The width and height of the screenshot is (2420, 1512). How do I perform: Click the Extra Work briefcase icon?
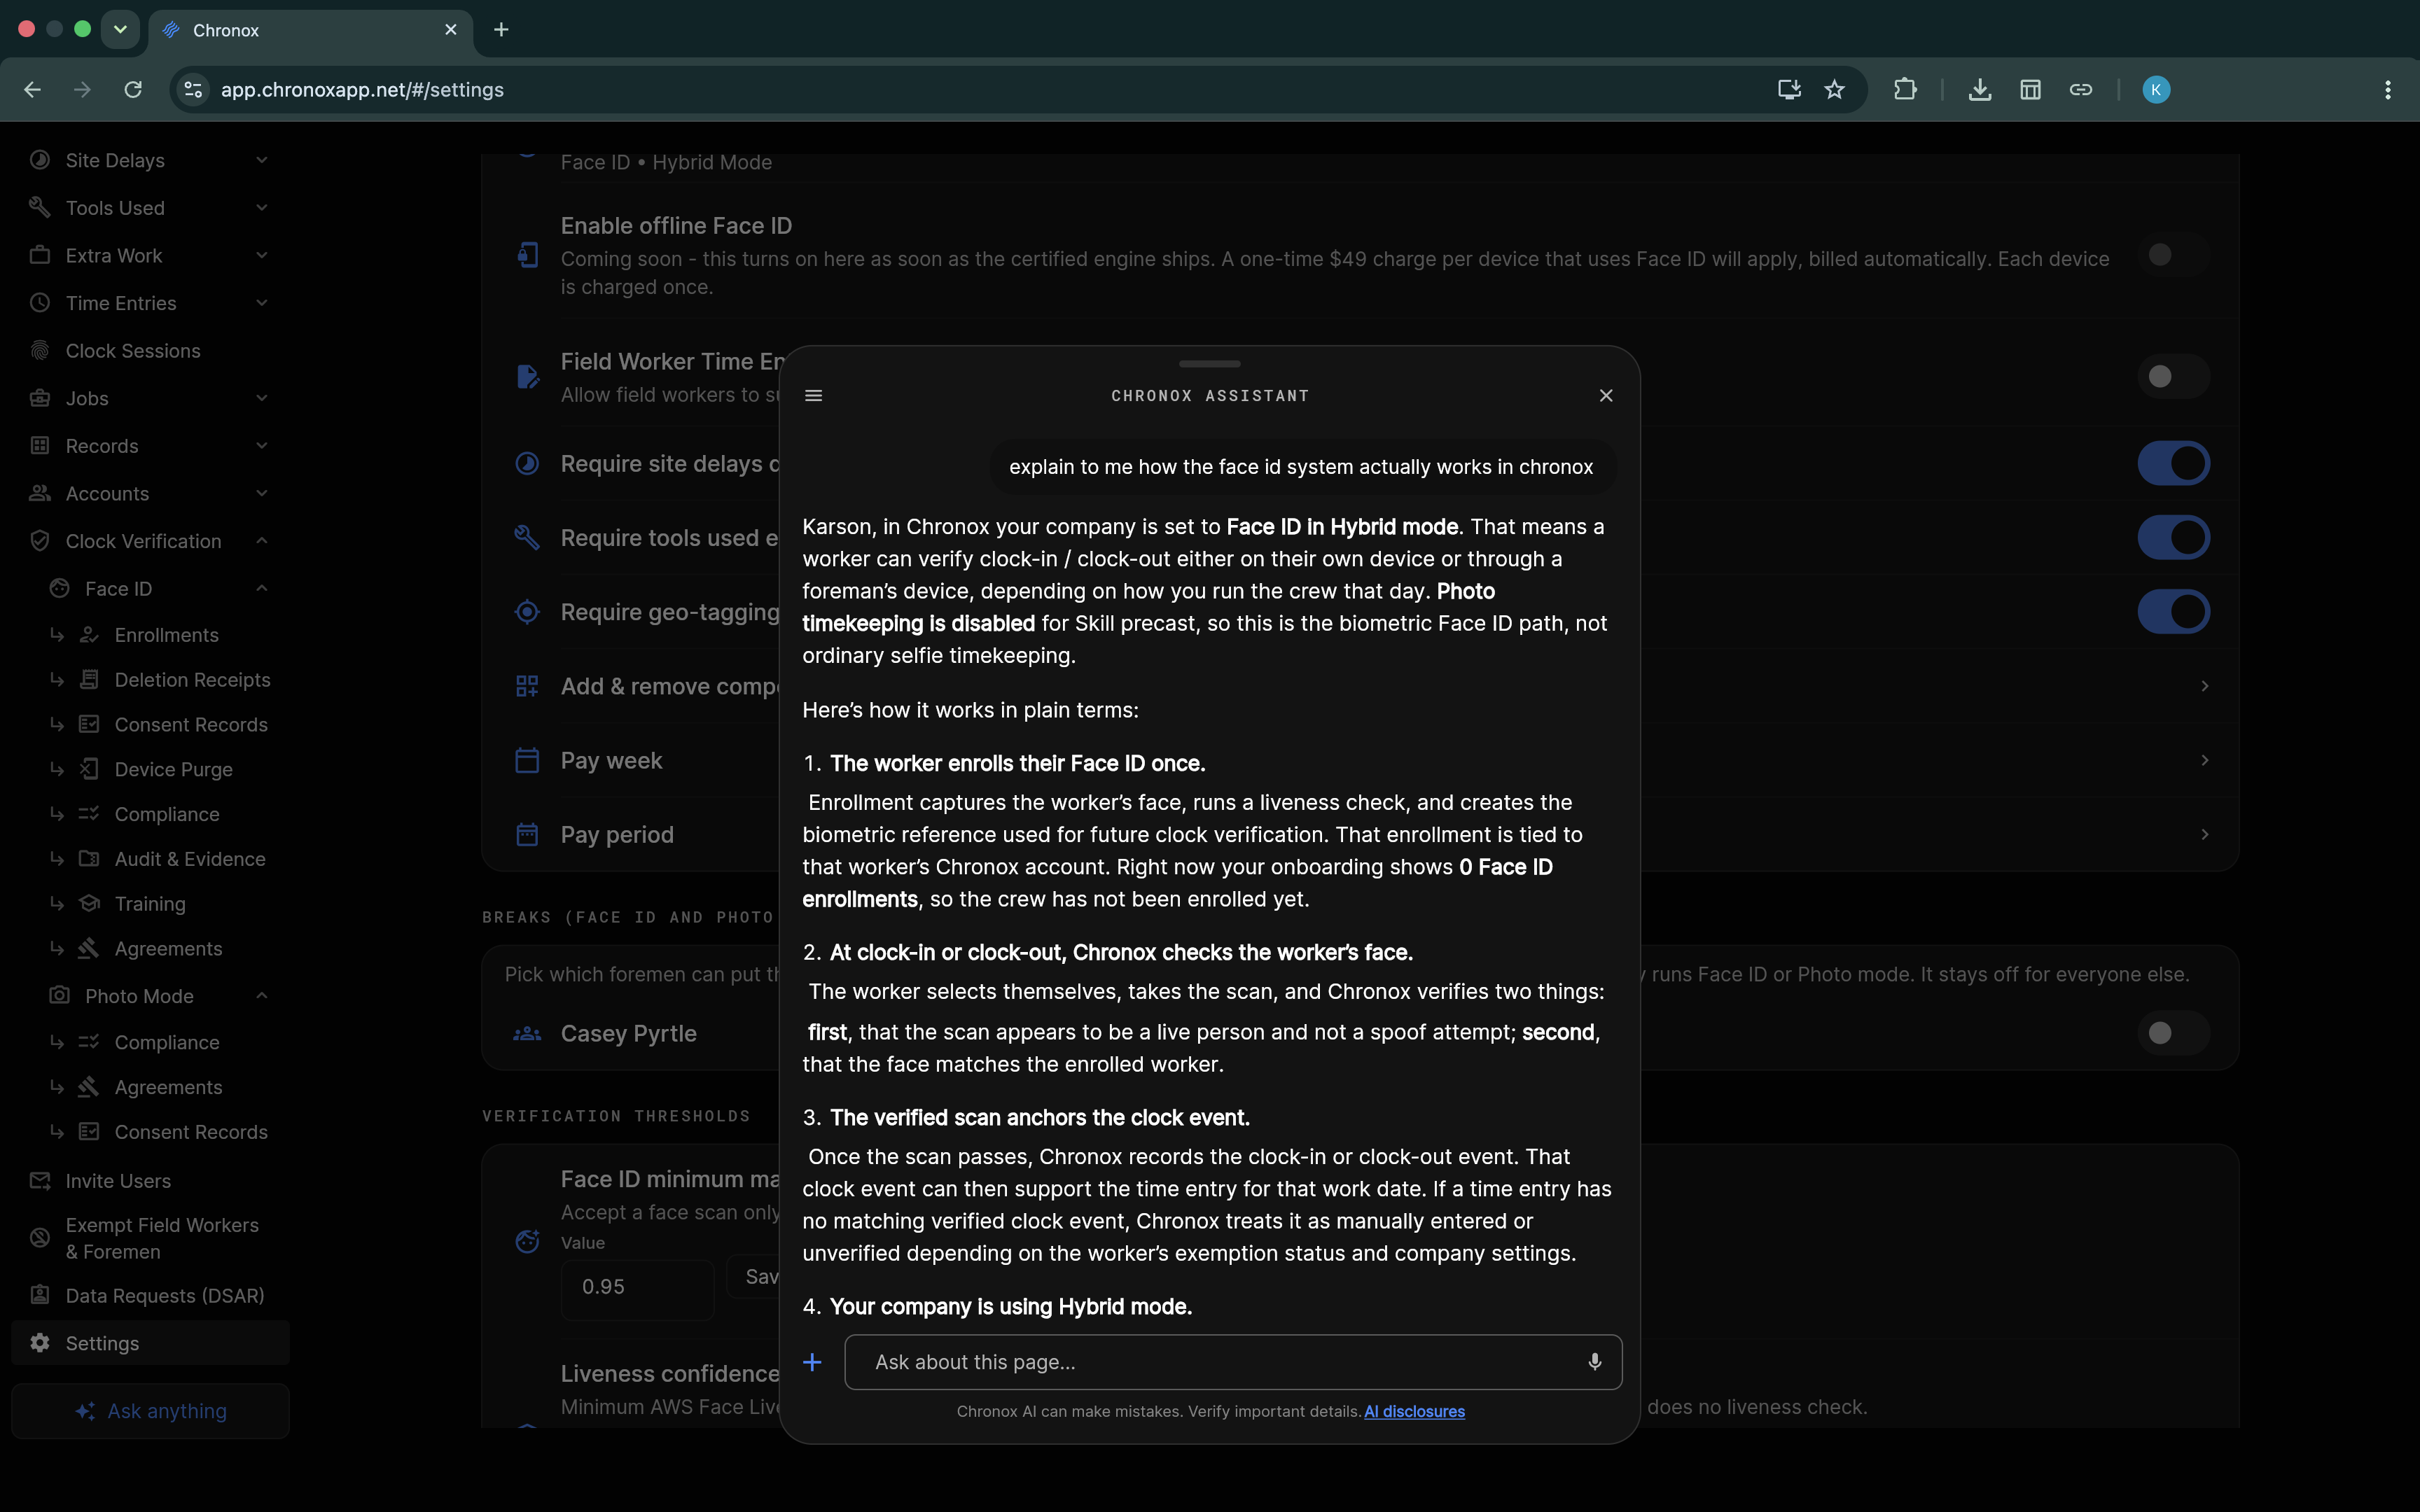40,255
